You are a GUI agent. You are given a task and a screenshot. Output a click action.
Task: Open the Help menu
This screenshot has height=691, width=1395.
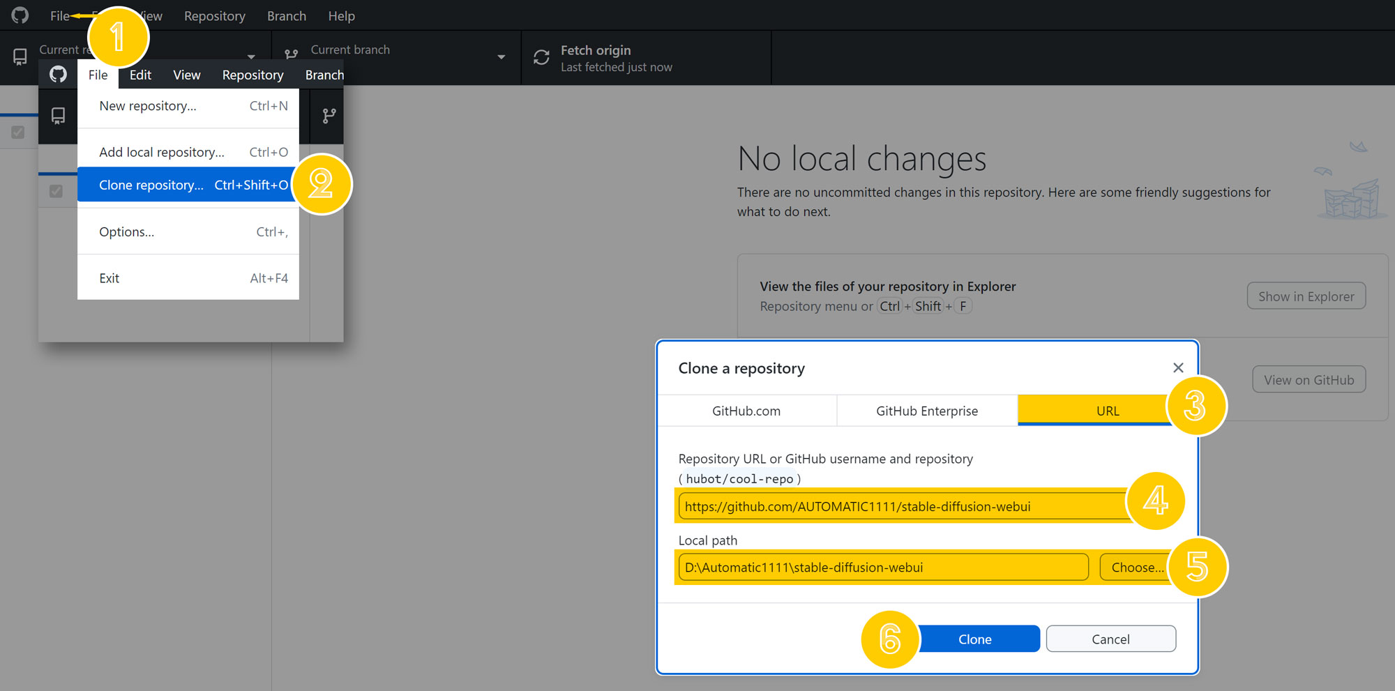(x=342, y=15)
